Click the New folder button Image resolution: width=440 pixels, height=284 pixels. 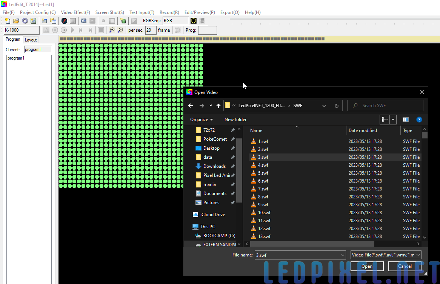(x=235, y=120)
